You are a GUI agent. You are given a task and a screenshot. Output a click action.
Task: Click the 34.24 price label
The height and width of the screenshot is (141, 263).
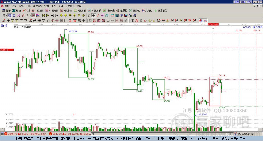[222, 75]
